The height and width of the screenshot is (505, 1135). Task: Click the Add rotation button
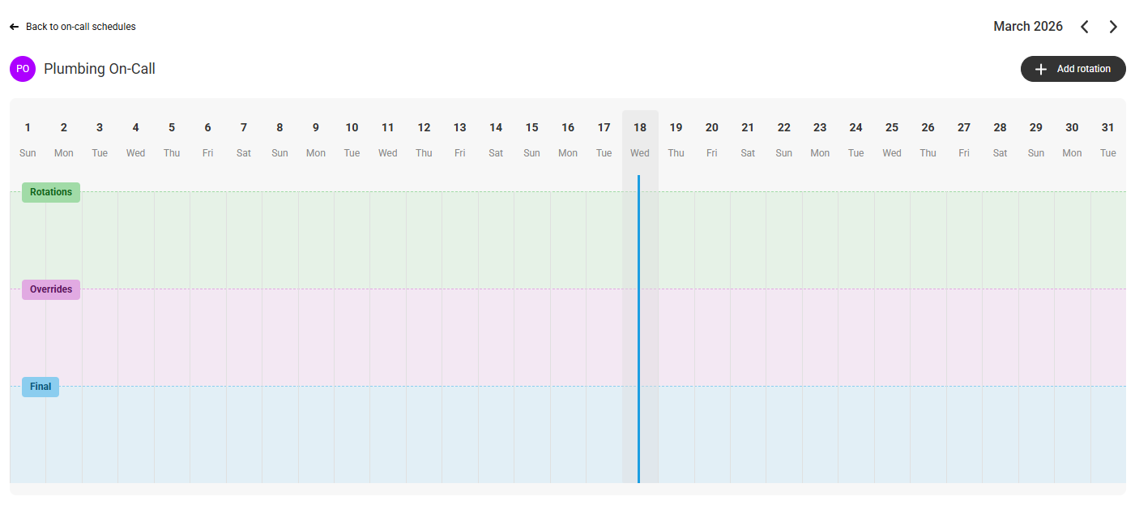[1073, 69]
